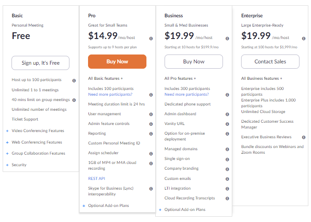The width and height of the screenshot is (311, 222).
Task: Click the Contact Sales button
Action: tap(270, 62)
